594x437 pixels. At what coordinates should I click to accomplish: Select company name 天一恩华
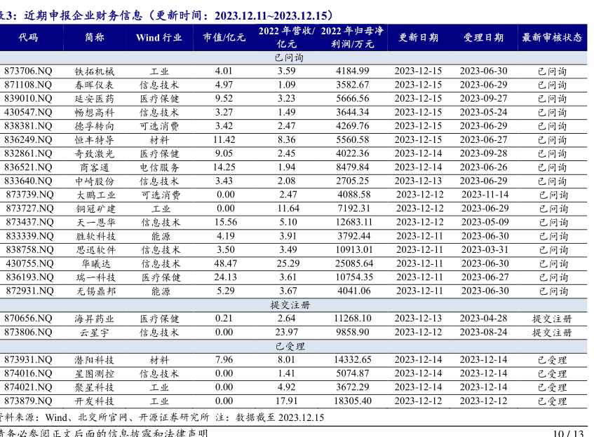pyautogui.click(x=96, y=223)
